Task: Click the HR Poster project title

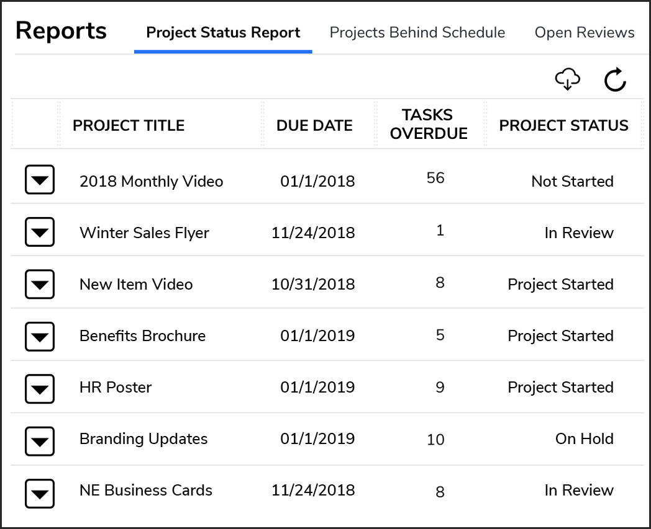Action: pyautogui.click(x=116, y=387)
